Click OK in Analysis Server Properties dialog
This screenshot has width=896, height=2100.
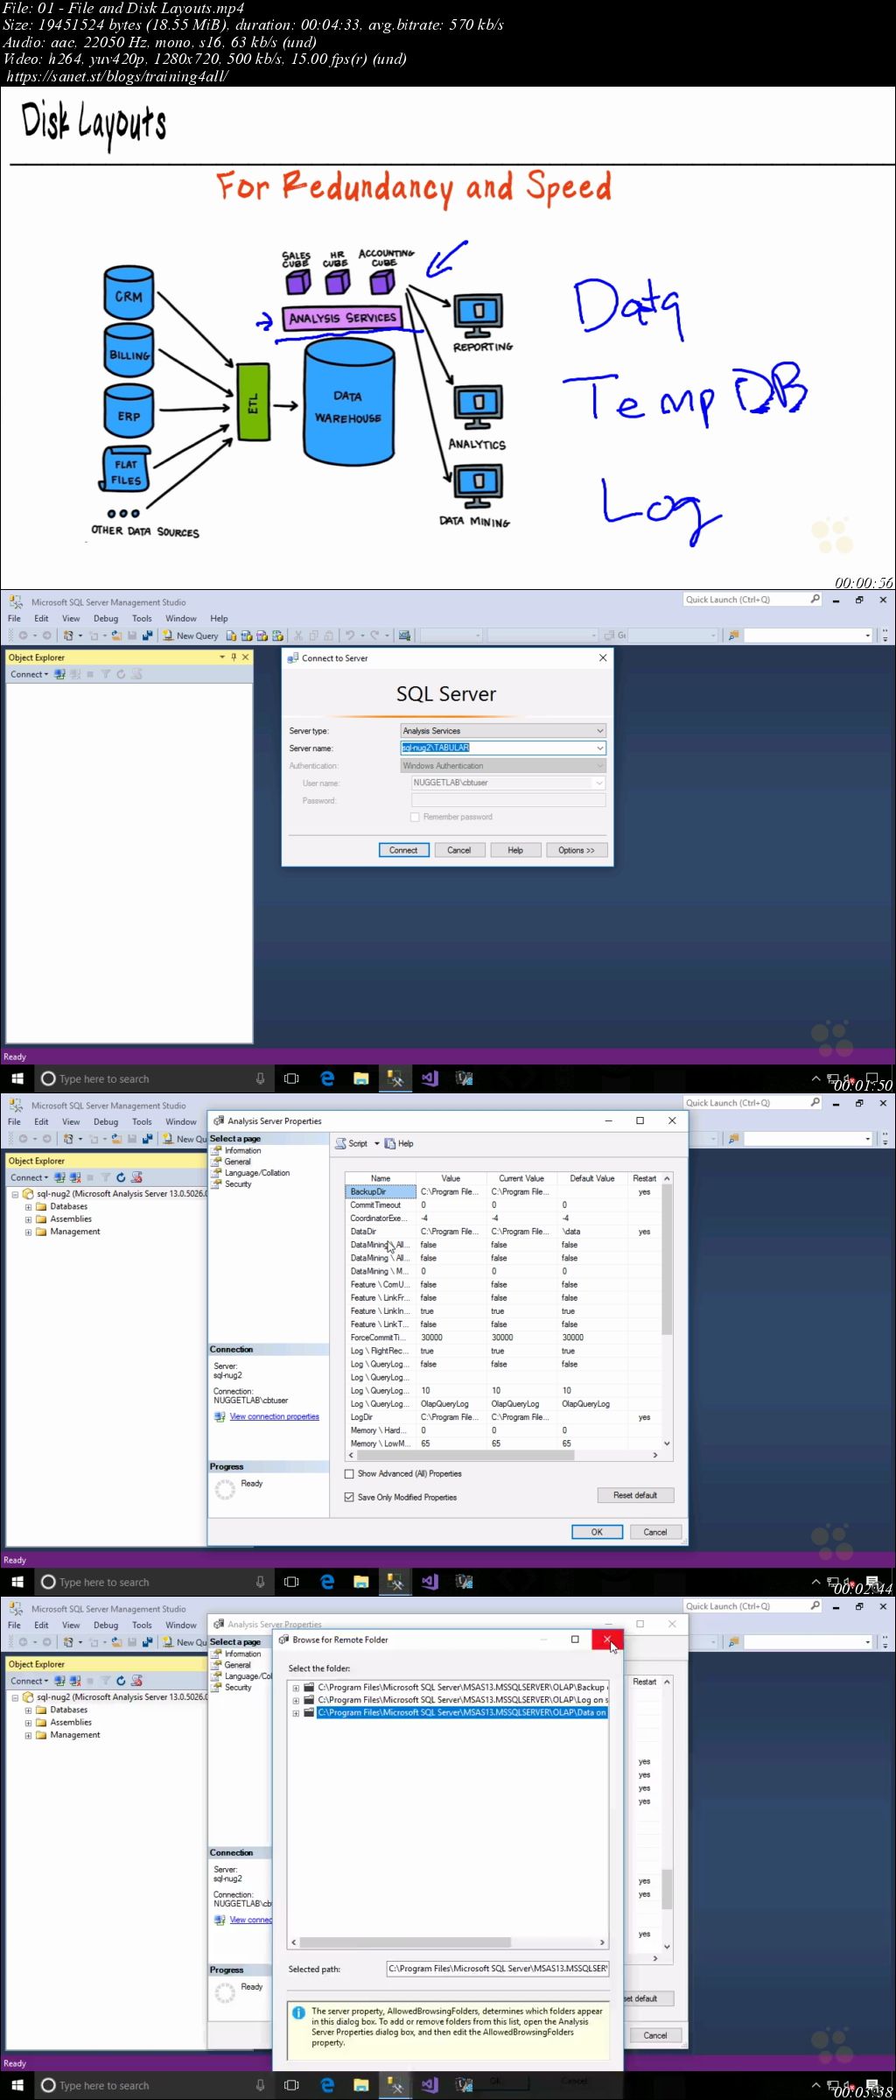pos(597,1532)
